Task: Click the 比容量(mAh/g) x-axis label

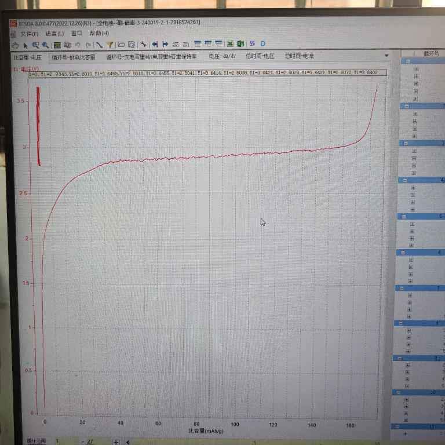Action: point(206,431)
